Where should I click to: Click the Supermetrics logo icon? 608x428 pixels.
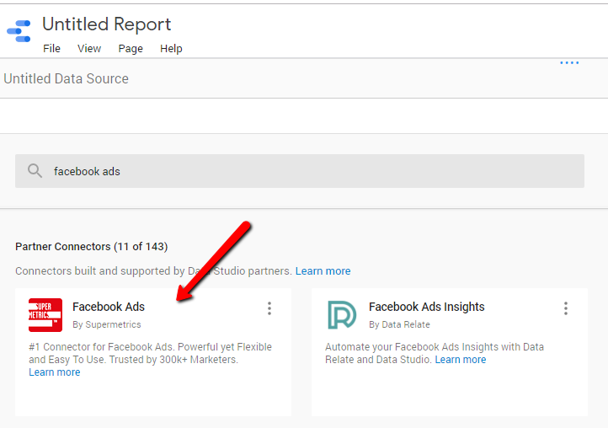pyautogui.click(x=45, y=315)
